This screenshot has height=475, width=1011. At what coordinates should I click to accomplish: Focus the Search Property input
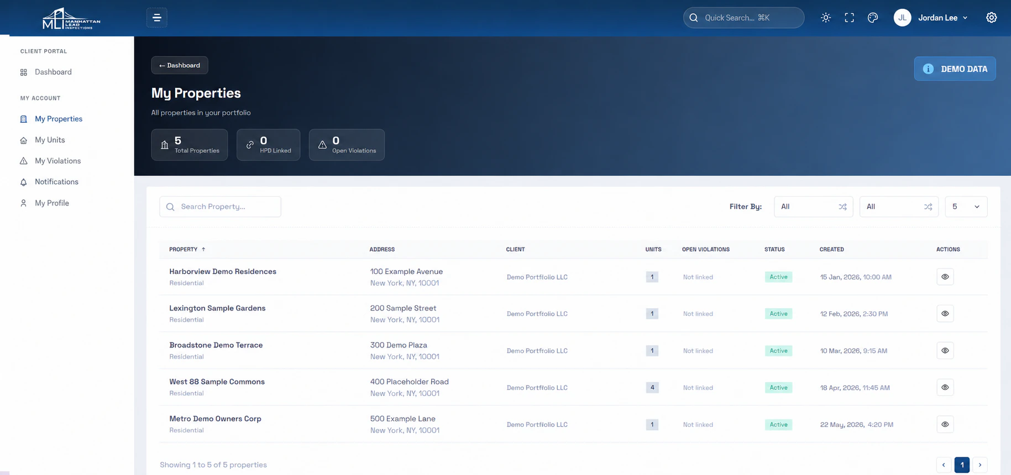(220, 207)
